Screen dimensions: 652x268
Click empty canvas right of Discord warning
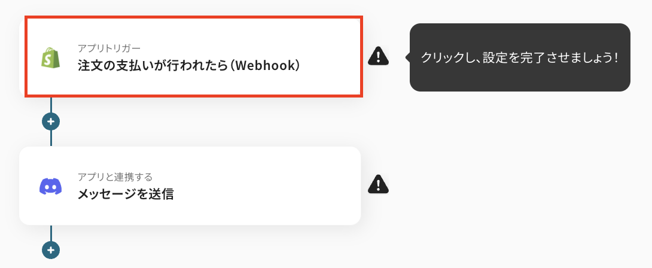(x=516, y=184)
